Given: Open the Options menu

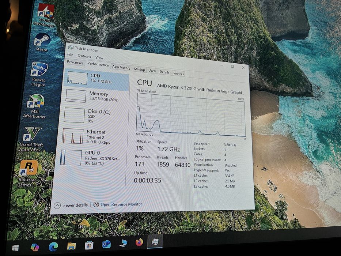Looking at the screenshot, I should pos(84,56).
